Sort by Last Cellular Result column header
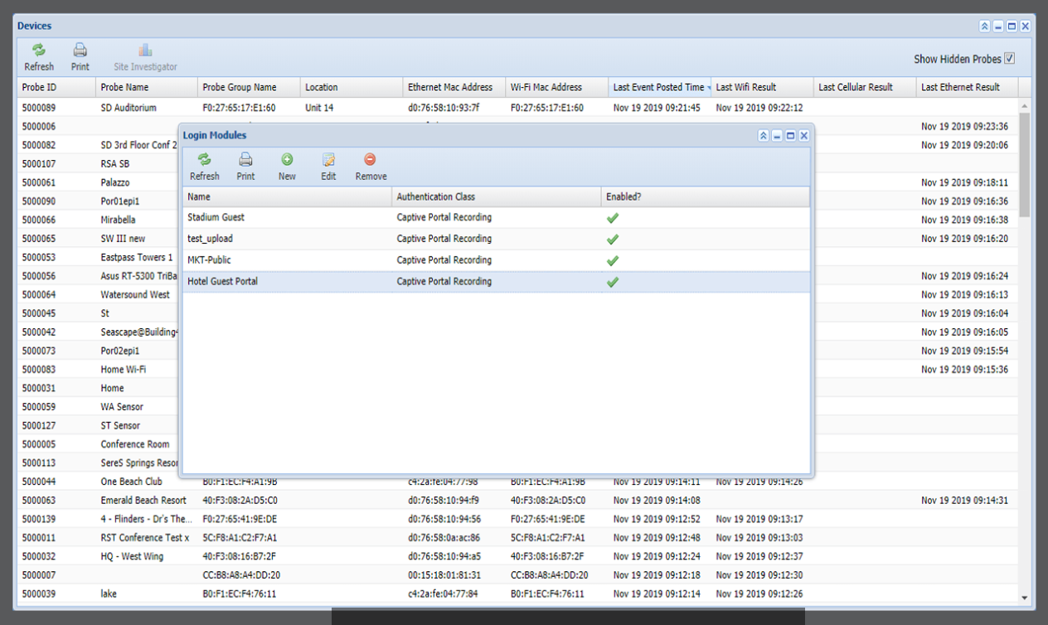The image size is (1048, 625). click(865, 87)
